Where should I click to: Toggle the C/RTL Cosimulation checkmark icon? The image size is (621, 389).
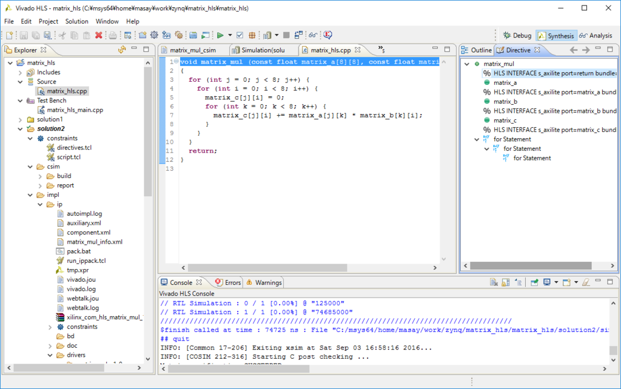coord(240,35)
